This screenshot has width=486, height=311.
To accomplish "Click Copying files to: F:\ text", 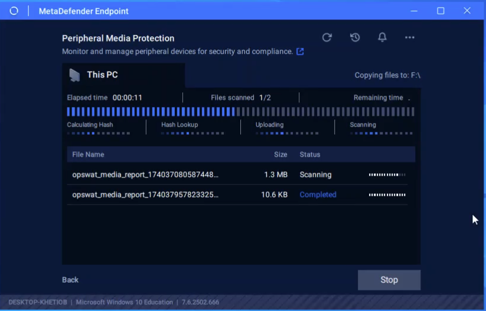I will (387, 75).
